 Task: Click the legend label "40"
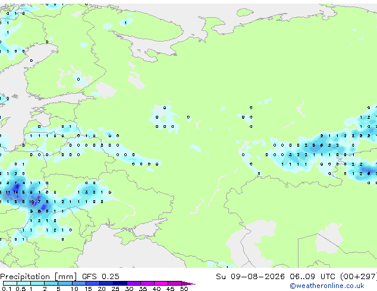[x=156, y=289]
